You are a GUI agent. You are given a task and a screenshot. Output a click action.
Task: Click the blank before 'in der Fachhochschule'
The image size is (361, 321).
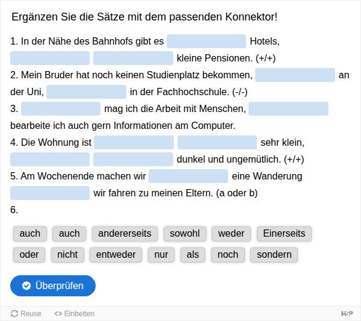(86, 92)
